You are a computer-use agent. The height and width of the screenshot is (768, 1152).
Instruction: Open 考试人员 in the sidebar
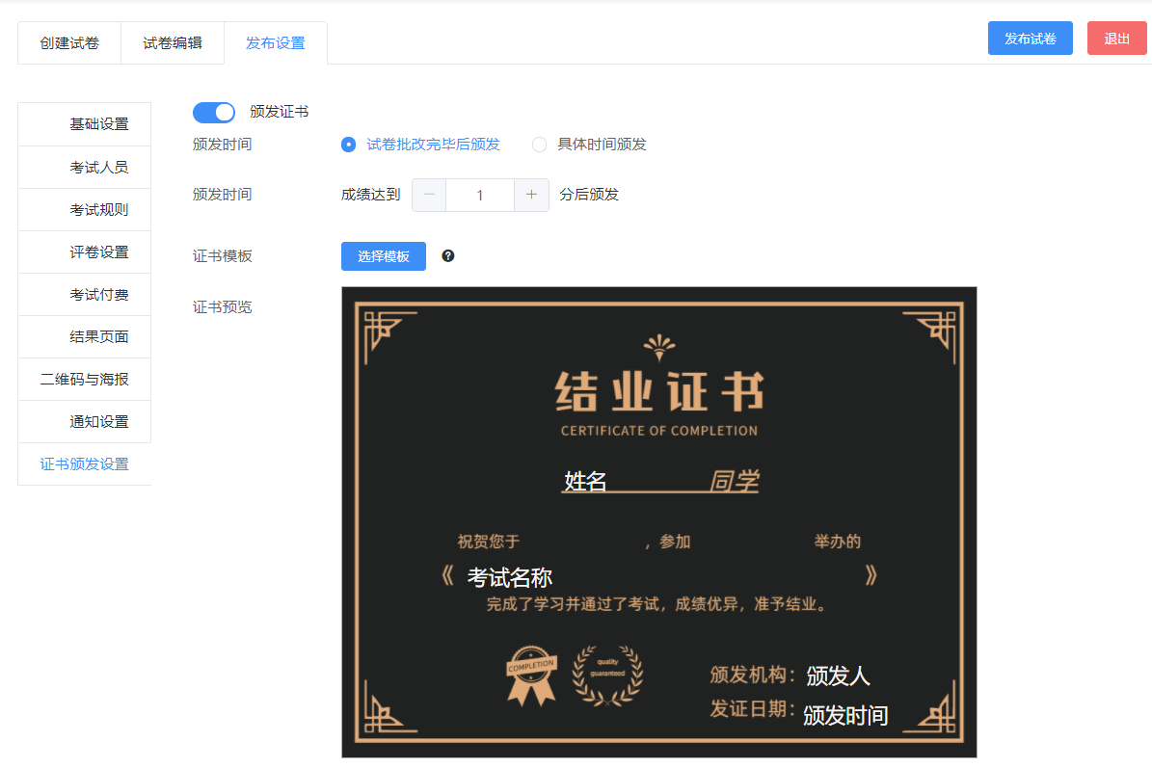coord(85,168)
